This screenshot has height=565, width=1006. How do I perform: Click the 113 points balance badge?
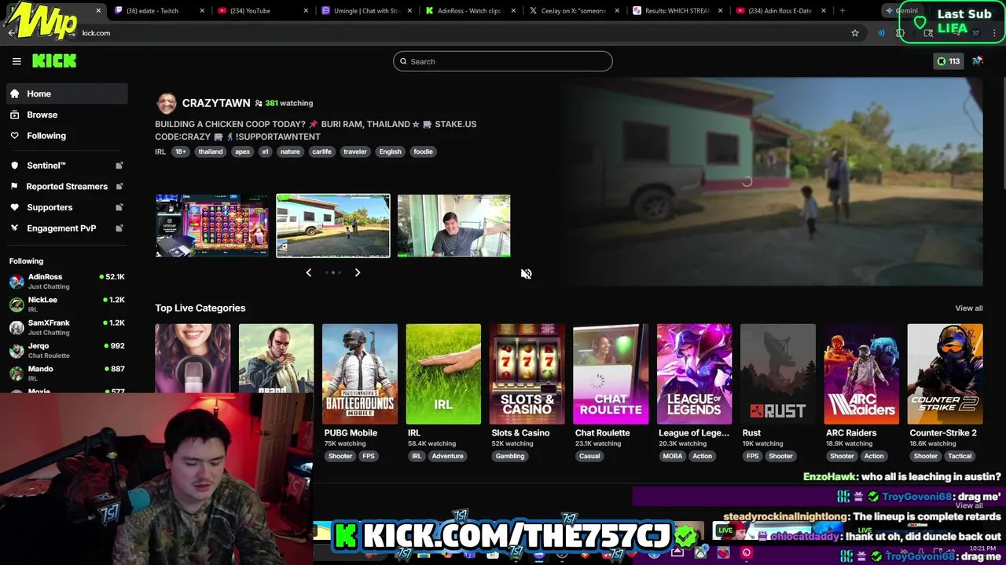[x=948, y=61]
